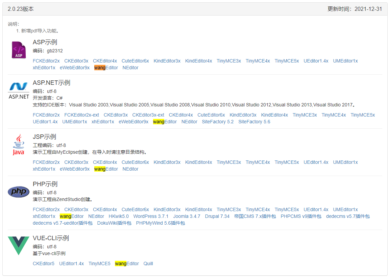Open CuteEditor6x link under ASP示例
Viewport: 389px width, 277px height.
pyautogui.click(x=135, y=61)
